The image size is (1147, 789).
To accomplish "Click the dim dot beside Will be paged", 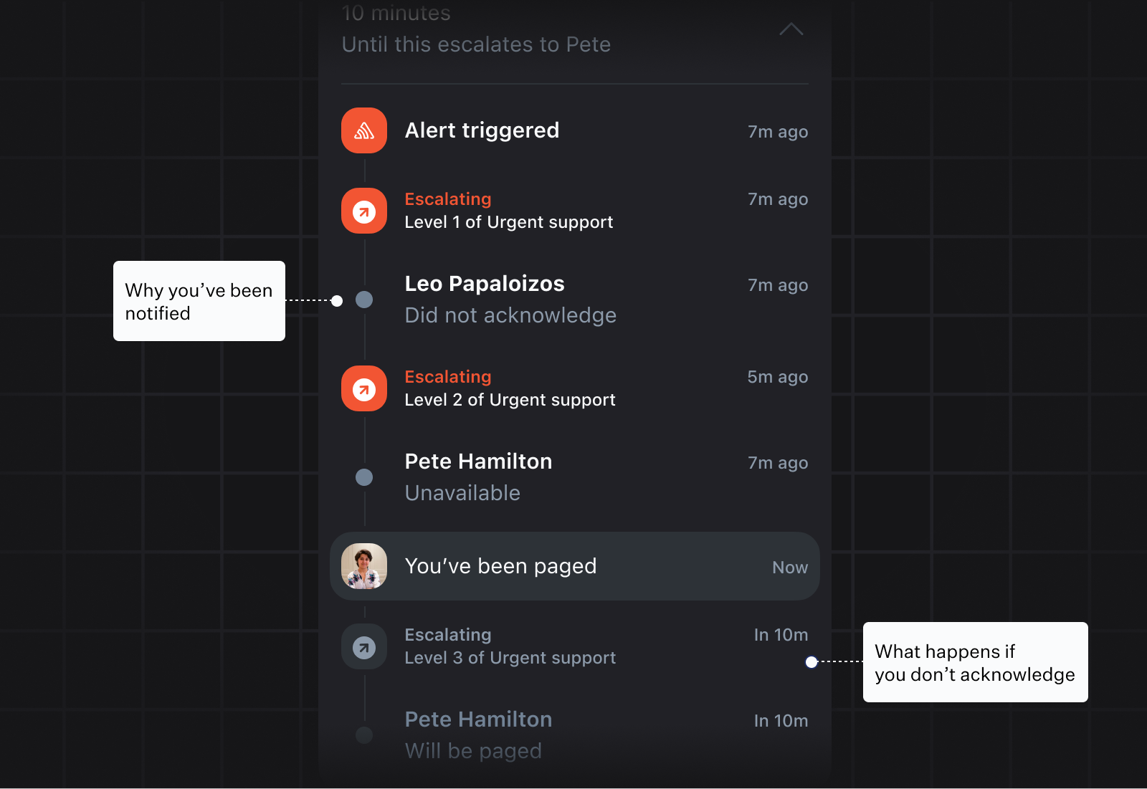I will 364,735.
